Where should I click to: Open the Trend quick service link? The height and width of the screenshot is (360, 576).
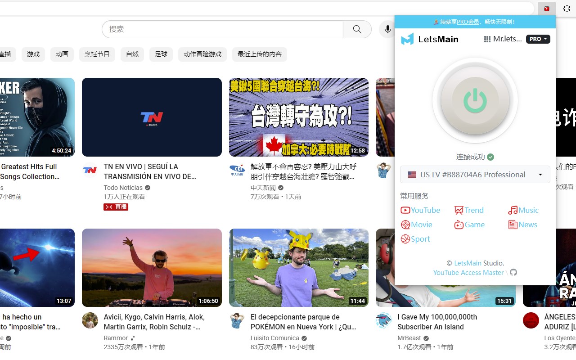click(x=469, y=210)
